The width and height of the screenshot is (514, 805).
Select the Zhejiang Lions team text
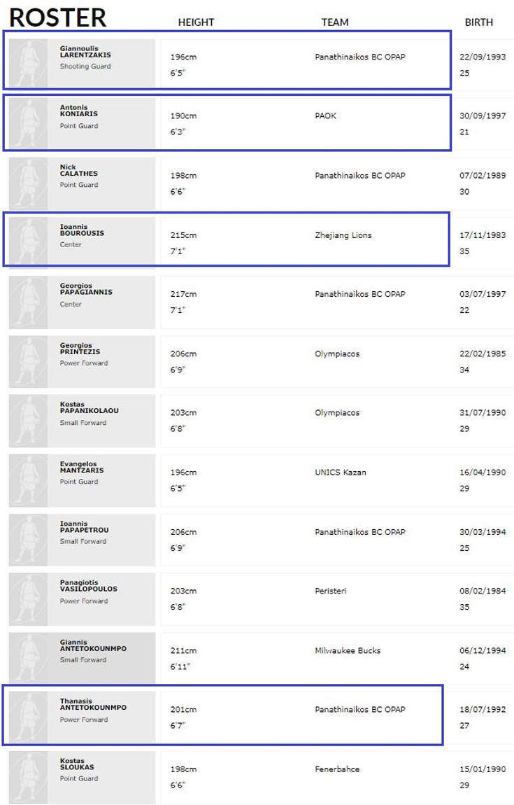tap(343, 236)
